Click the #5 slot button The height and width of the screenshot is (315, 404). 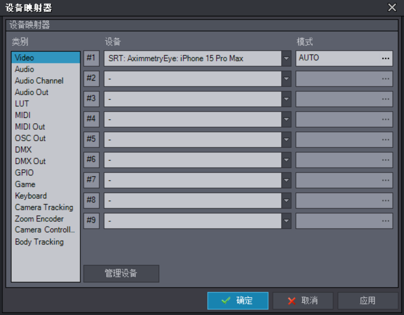coord(91,140)
